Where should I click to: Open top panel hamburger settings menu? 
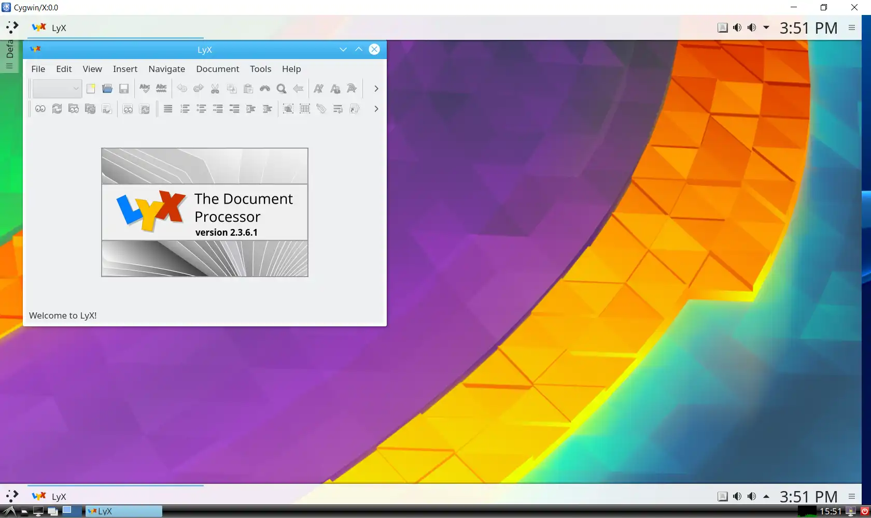pyautogui.click(x=852, y=27)
